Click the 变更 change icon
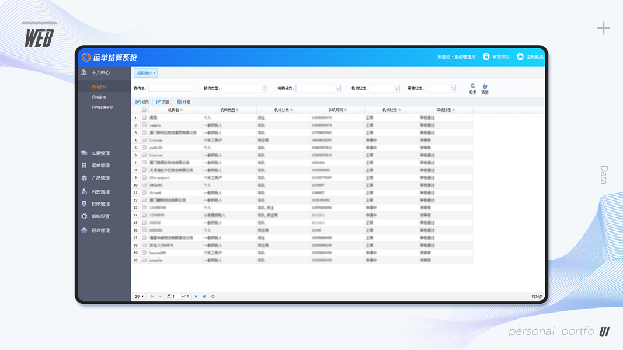Screen dimensions: 623x350 [159, 102]
